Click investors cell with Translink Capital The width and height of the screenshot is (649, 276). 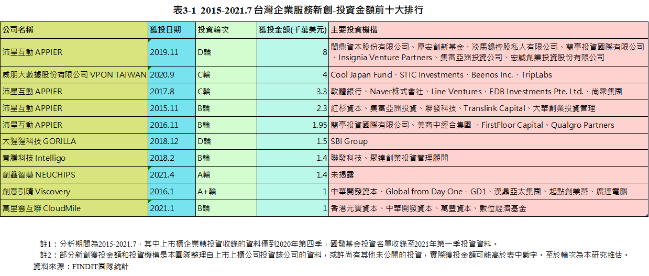coord(489,108)
